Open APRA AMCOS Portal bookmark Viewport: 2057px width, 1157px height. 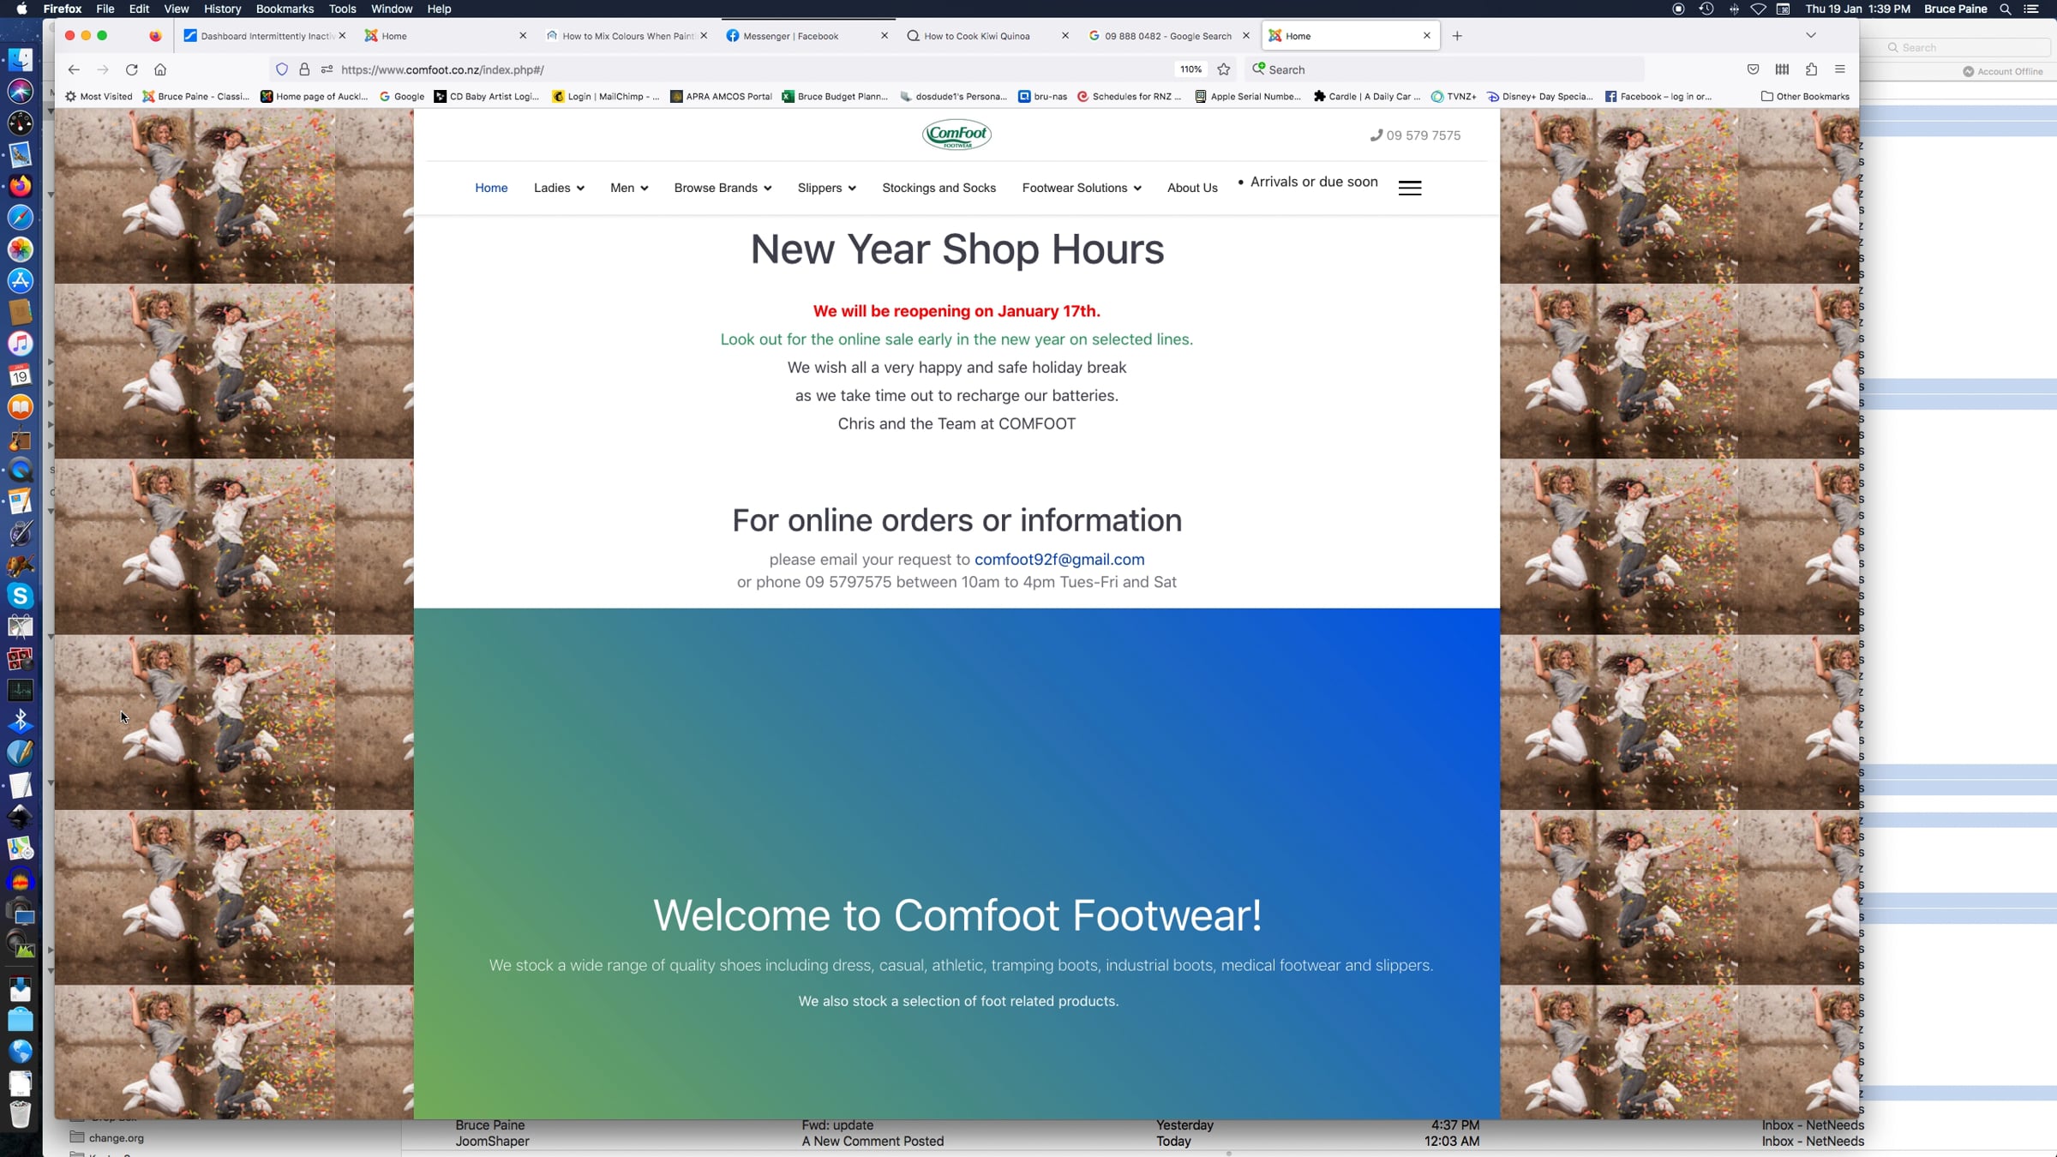[x=721, y=96]
